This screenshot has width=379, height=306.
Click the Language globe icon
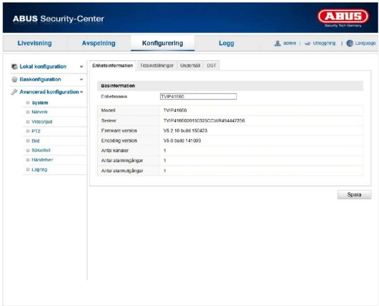click(350, 43)
